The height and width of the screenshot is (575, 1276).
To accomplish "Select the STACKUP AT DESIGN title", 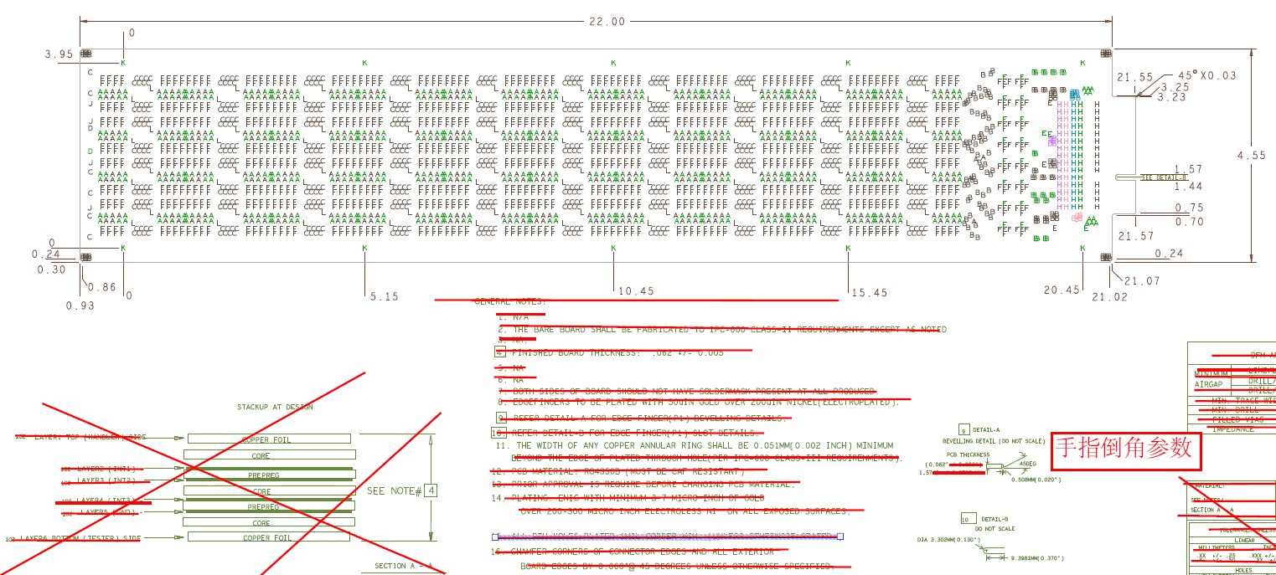I will (275, 408).
